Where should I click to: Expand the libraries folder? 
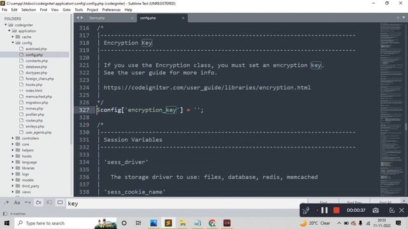(x=13, y=168)
